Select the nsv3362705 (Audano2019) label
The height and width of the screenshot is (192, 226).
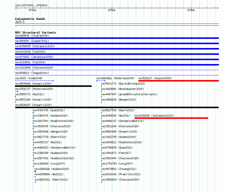119,137
